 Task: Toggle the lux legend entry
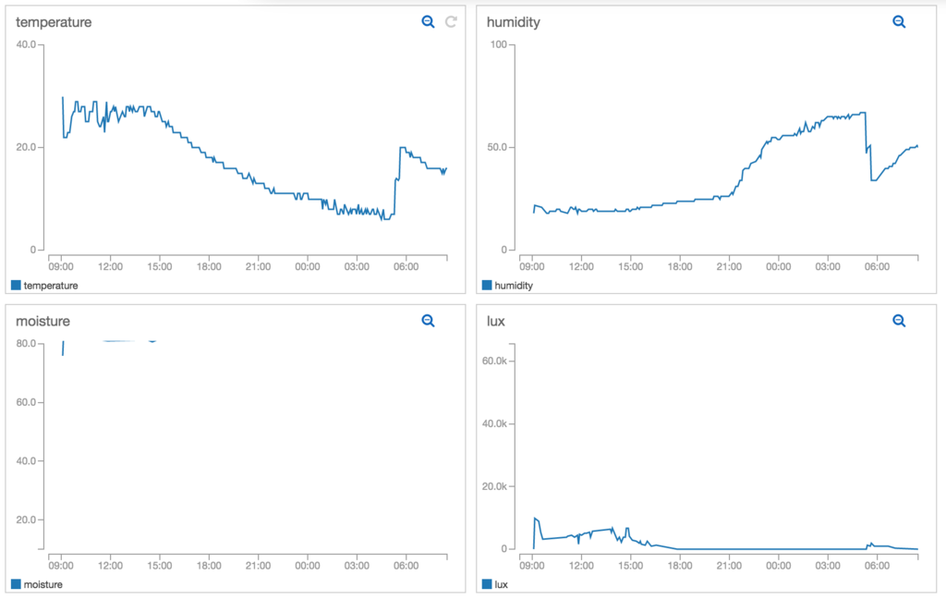495,584
